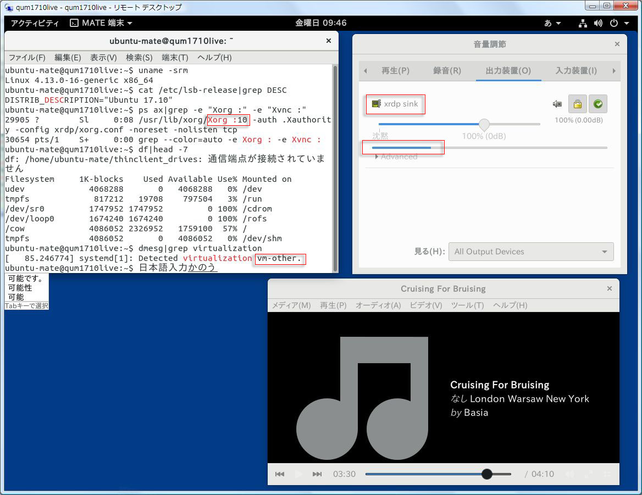Expand the Advanced section
This screenshot has width=642, height=495.
(396, 157)
